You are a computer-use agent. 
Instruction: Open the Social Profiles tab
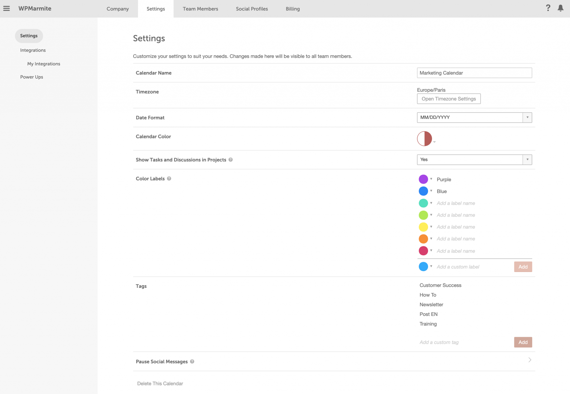252,9
